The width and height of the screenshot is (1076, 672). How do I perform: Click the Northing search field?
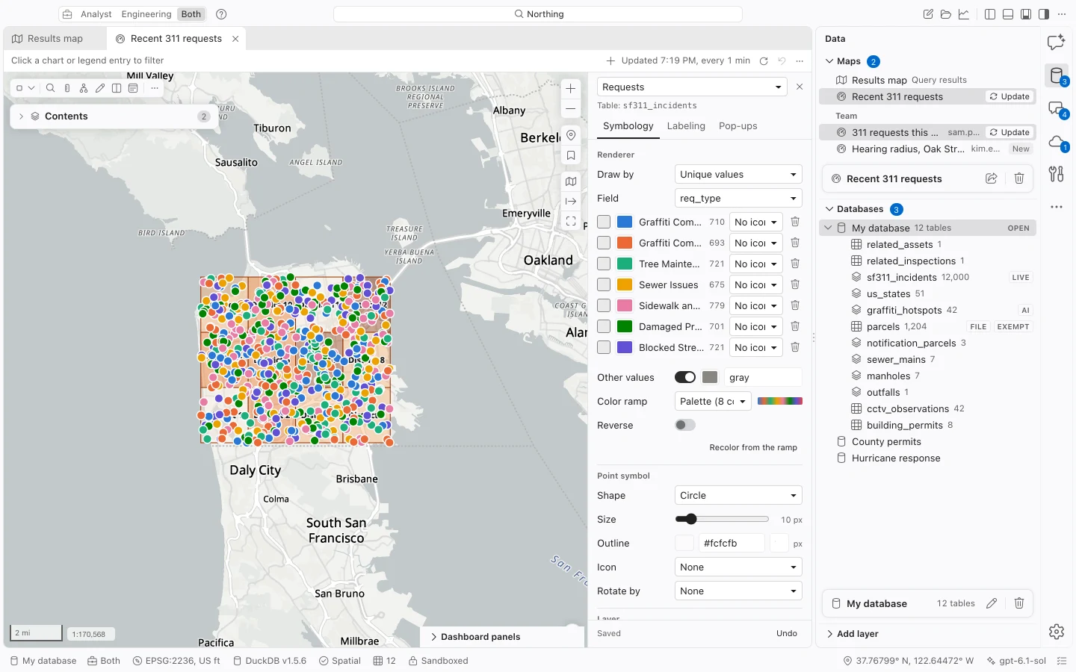click(x=538, y=14)
